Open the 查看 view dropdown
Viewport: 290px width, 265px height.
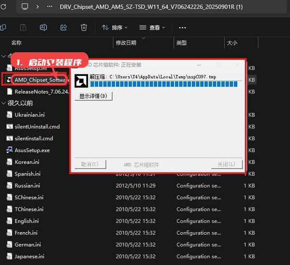pos(152,28)
